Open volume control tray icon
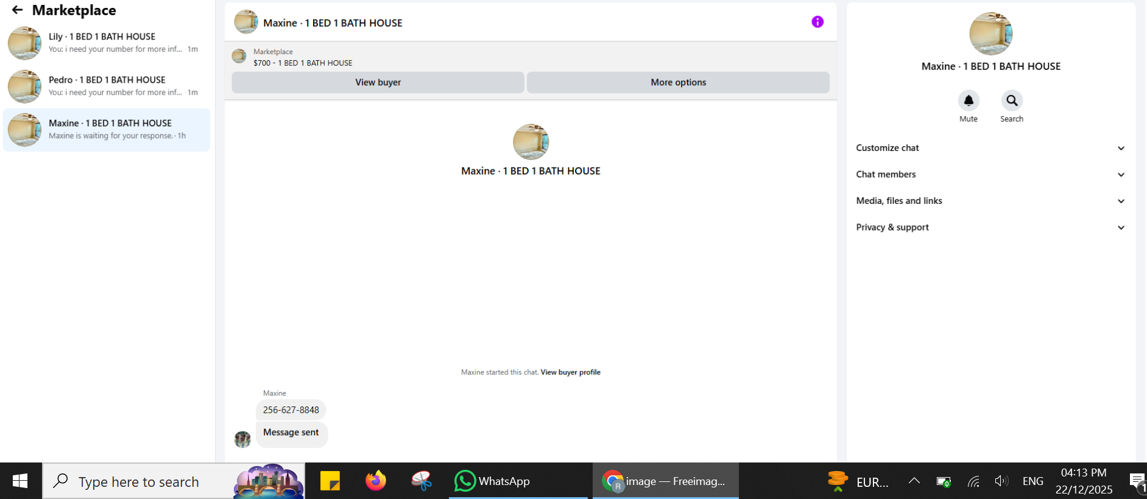The width and height of the screenshot is (1147, 499). click(1001, 481)
